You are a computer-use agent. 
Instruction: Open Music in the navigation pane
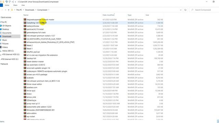coord(4,40)
